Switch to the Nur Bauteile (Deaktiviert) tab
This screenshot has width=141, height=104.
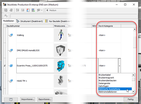(59, 21)
